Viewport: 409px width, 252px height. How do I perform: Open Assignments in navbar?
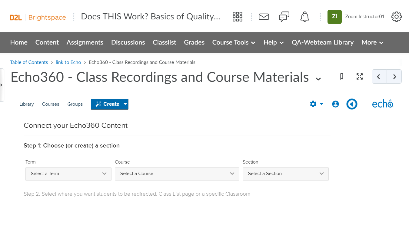[x=85, y=42]
